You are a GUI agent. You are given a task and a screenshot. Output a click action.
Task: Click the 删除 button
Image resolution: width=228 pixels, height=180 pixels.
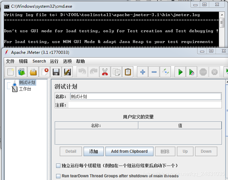click(165, 151)
